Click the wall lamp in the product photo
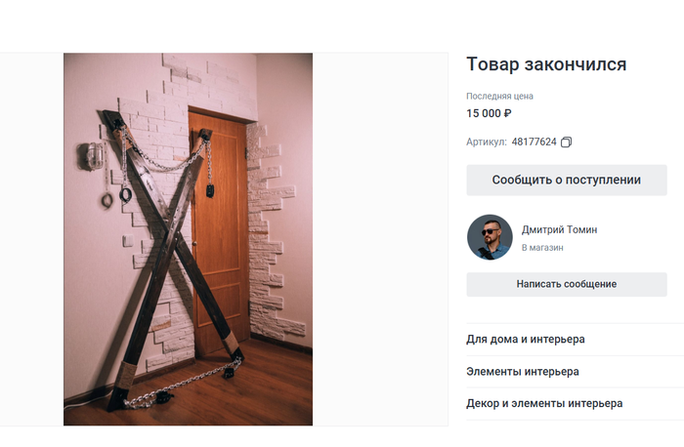 [x=90, y=156]
